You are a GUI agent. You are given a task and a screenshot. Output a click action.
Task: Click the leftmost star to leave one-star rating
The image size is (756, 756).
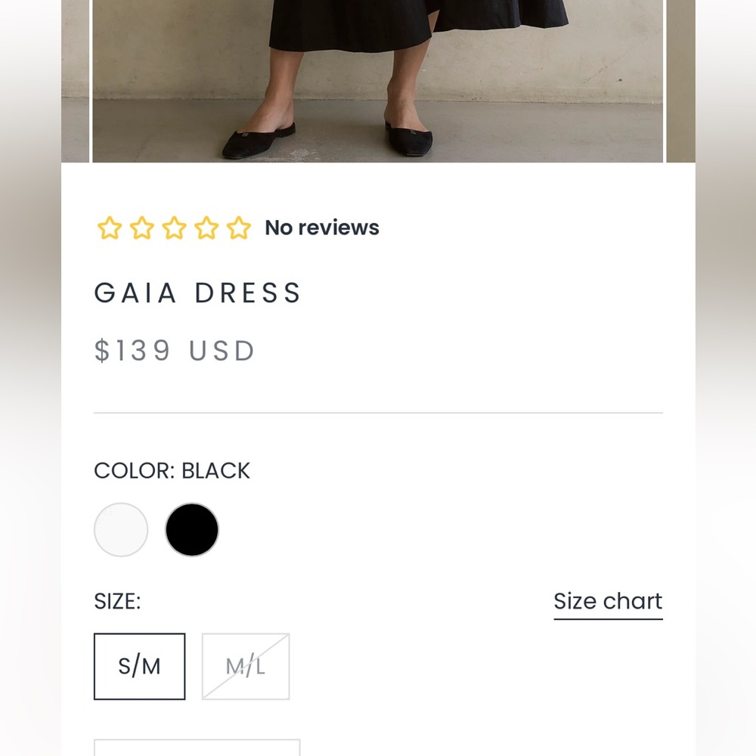108,227
